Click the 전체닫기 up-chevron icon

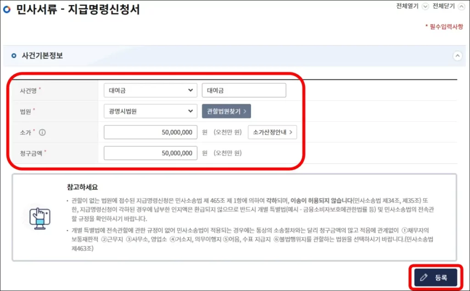(461, 6)
